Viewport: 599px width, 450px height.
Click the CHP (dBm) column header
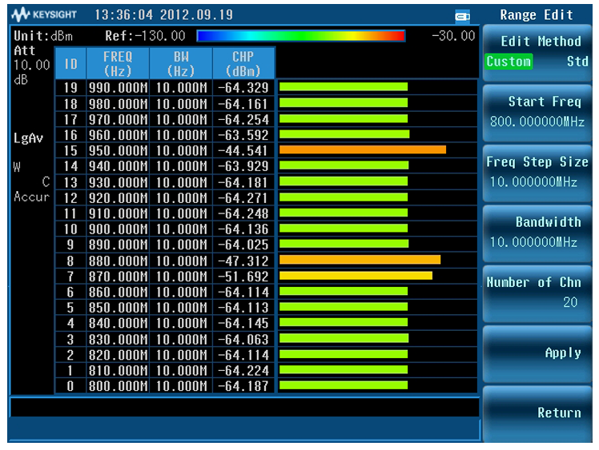(x=243, y=63)
